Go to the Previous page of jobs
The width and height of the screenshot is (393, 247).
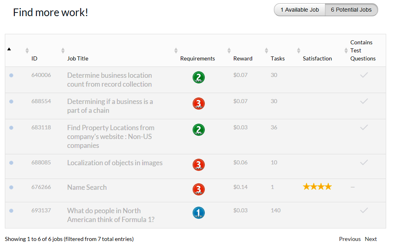pyautogui.click(x=350, y=239)
